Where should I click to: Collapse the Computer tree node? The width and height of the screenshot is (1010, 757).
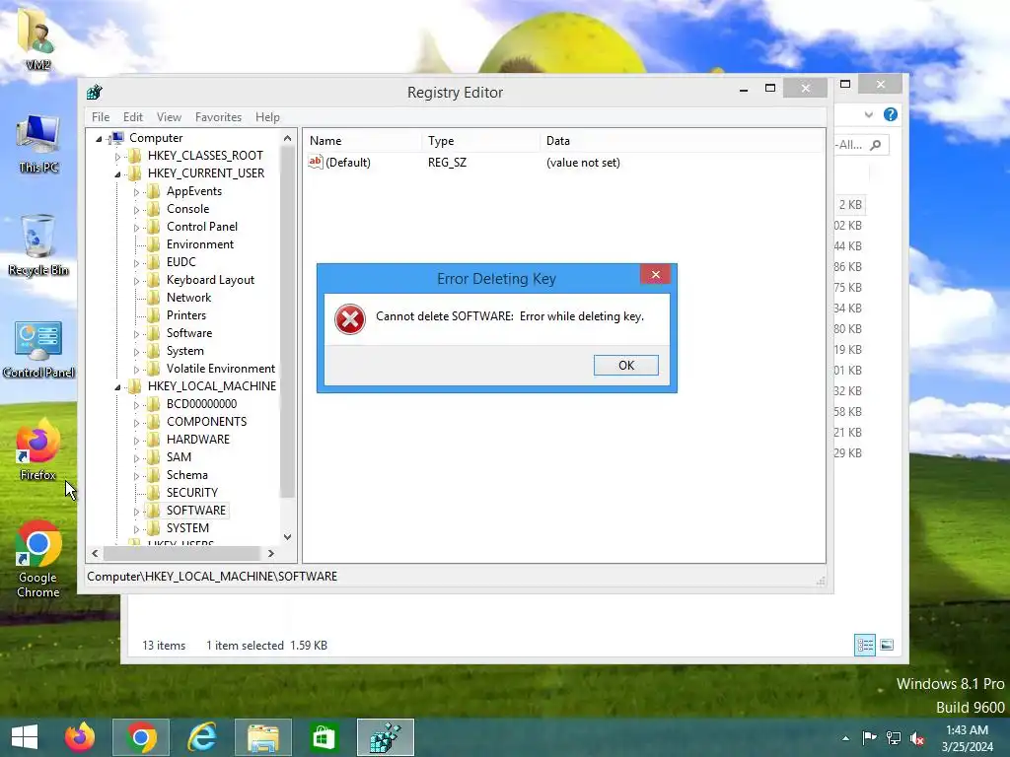tap(99, 138)
